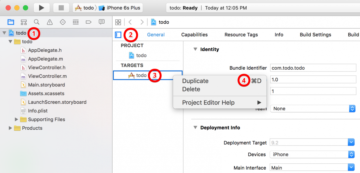The width and height of the screenshot is (360, 173).
Task: Open the Debug navigator icon
Action: click(76, 22)
